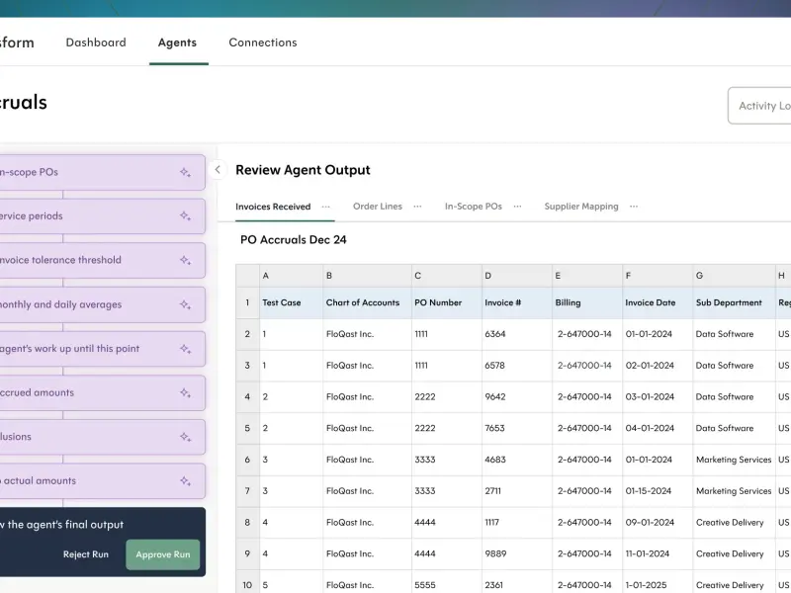Approve Run of the agent output
The image size is (791, 593).
pyautogui.click(x=163, y=554)
